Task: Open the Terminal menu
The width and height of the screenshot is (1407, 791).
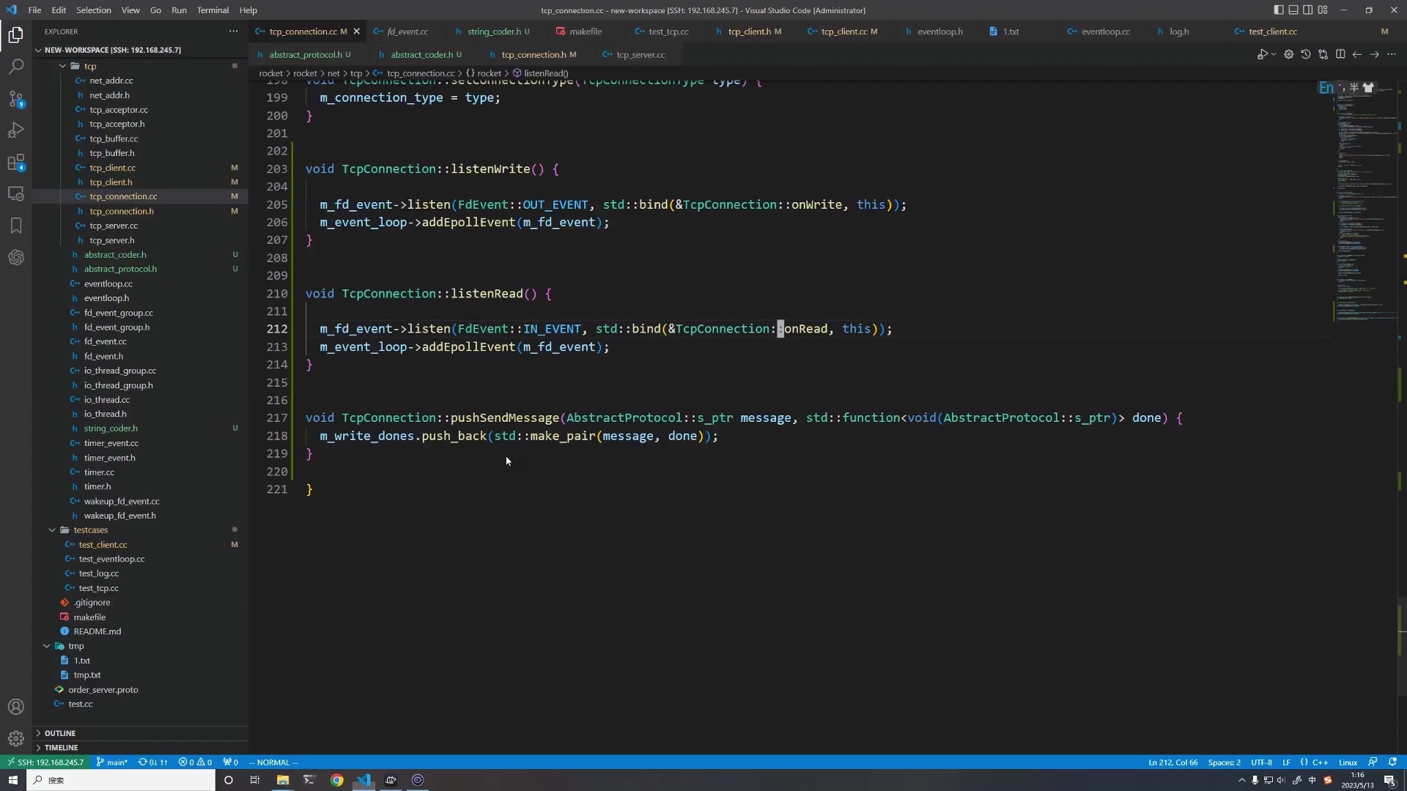Action: (x=213, y=10)
